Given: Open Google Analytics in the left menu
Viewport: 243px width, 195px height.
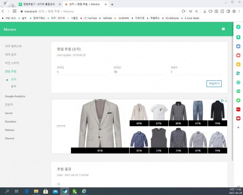Looking at the screenshot, I should [x=15, y=96].
